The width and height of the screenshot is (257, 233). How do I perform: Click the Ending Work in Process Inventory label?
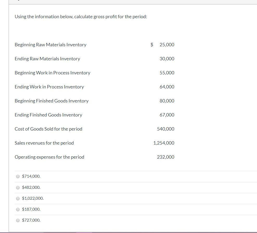point(49,87)
